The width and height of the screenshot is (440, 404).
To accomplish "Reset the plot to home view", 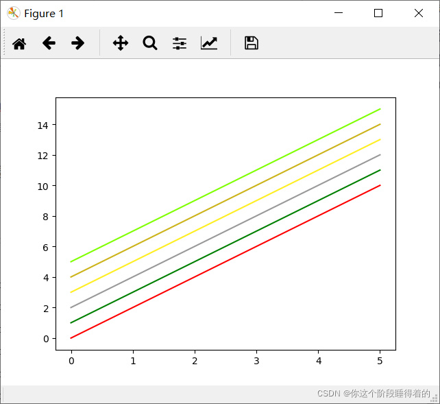I will (x=19, y=43).
